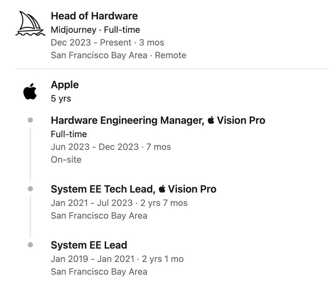This screenshot has width=329, height=289.
Task: Click the Hardware Engineering Manager timeline dot
Action: point(31,120)
